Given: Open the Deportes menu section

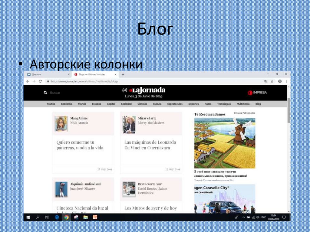Looking at the screenshot, I should pyautogui.click(x=193, y=104).
